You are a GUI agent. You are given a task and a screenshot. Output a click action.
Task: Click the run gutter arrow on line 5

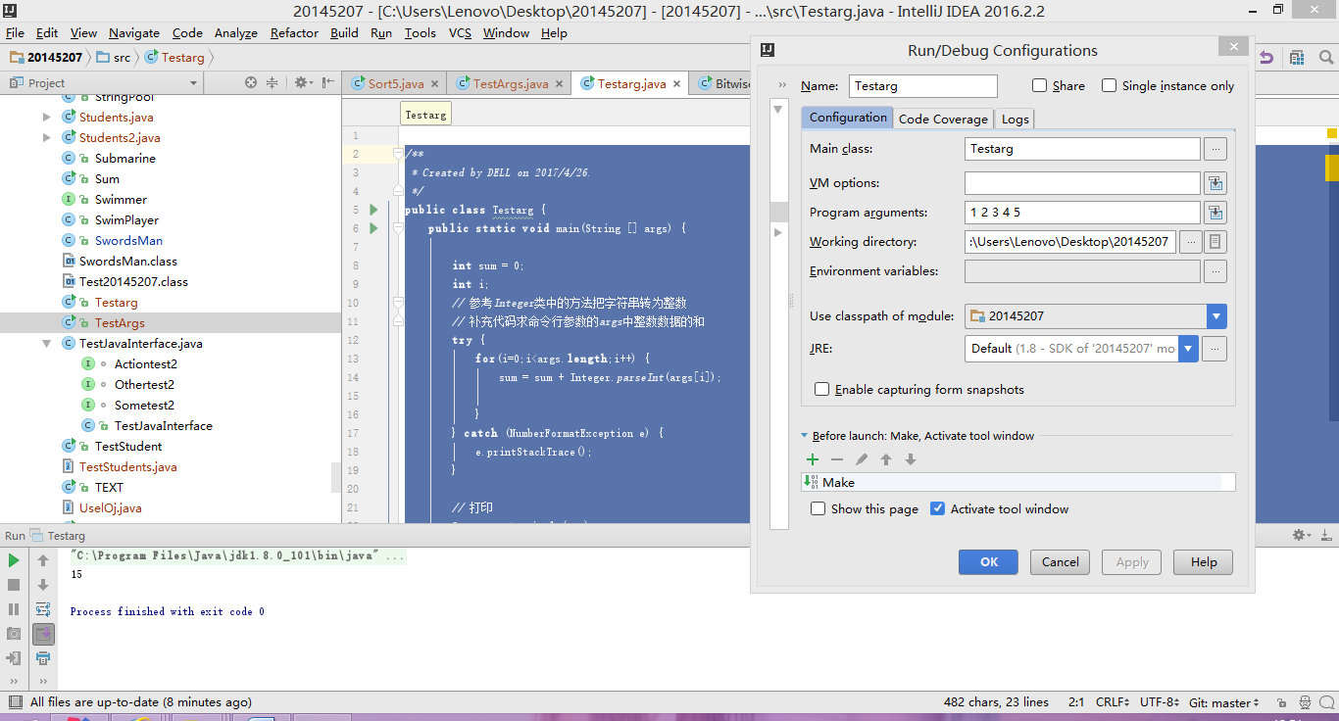[373, 210]
